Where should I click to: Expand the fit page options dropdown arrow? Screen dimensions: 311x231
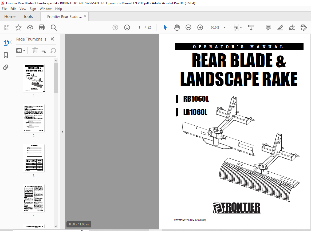click(241, 27)
